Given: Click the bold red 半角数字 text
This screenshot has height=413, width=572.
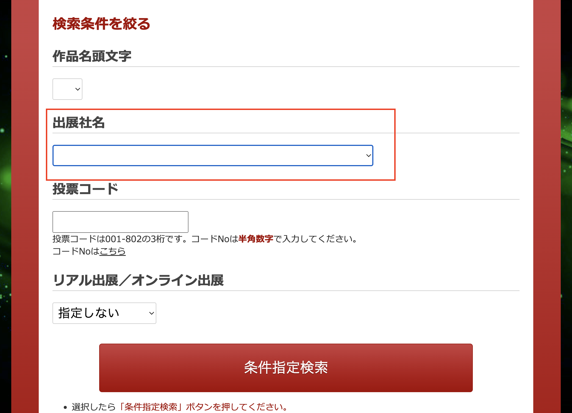Looking at the screenshot, I should pos(256,239).
